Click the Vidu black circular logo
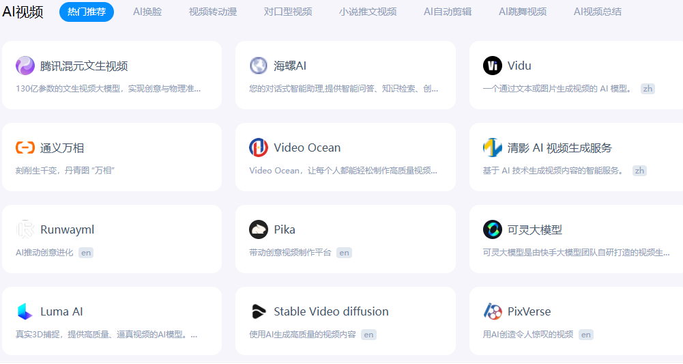Image resolution: width=683 pixels, height=364 pixels. pos(492,66)
